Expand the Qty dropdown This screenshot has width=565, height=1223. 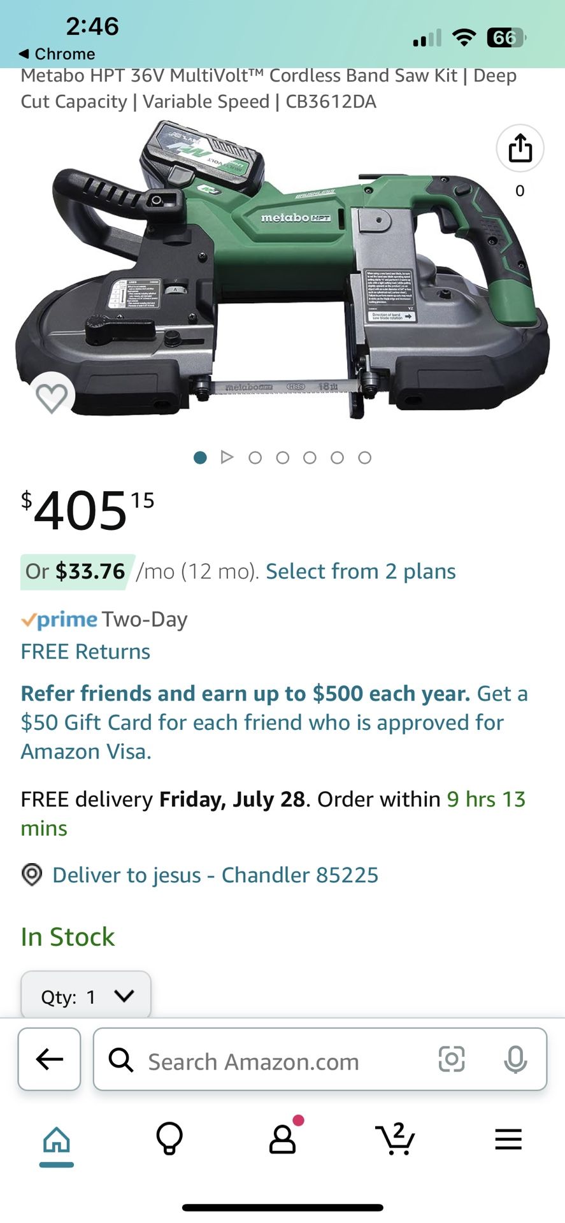coord(86,996)
